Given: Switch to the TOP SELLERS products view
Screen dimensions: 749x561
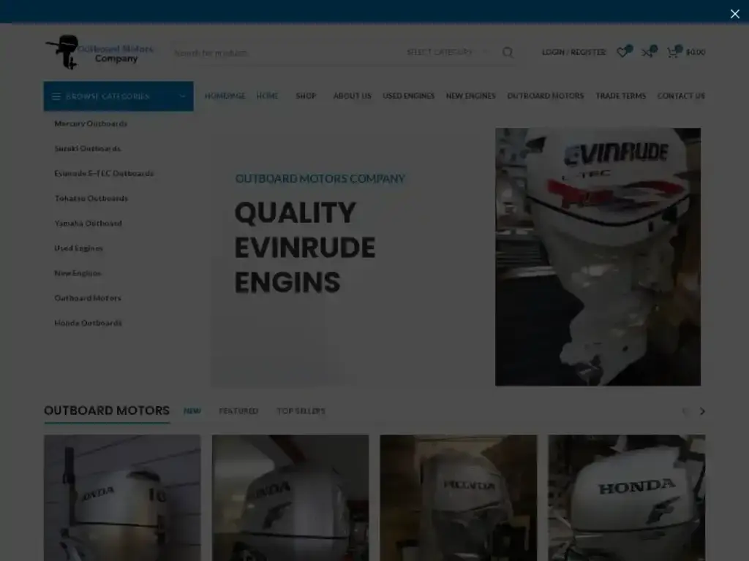Looking at the screenshot, I should (x=301, y=411).
